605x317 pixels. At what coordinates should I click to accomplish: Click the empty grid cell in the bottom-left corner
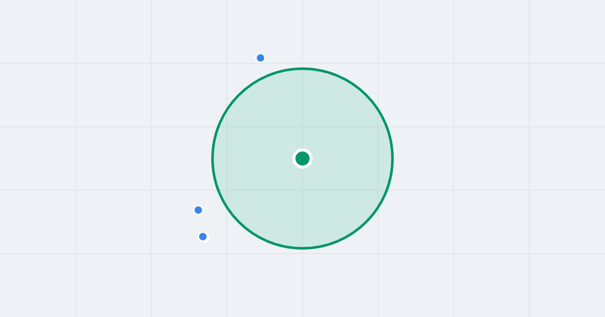pos(38,285)
